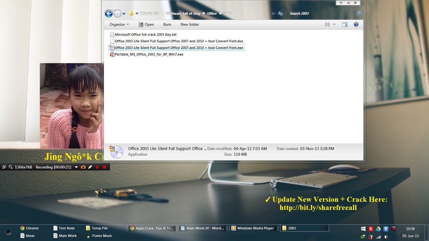Click the Explorer Forward arrow button
Image resolution: width=429 pixels, height=241 pixels.
(x=117, y=13)
